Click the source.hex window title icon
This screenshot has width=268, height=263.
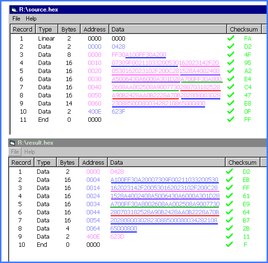tap(14, 10)
